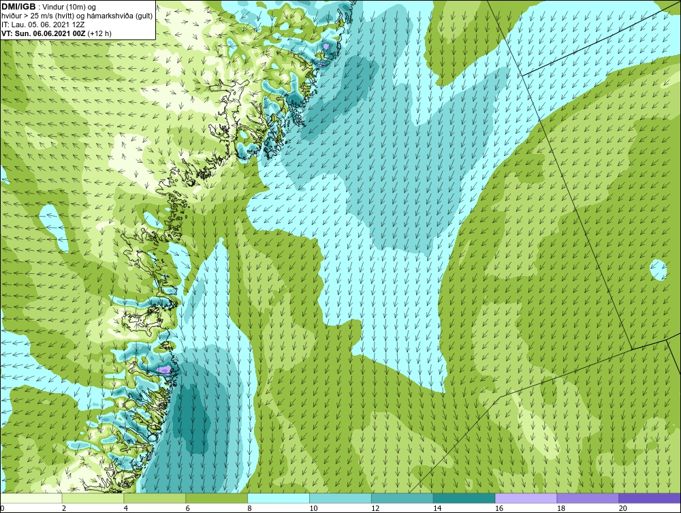681x513 pixels.
Task: Click the legend scale value '6'
Action: [188, 508]
